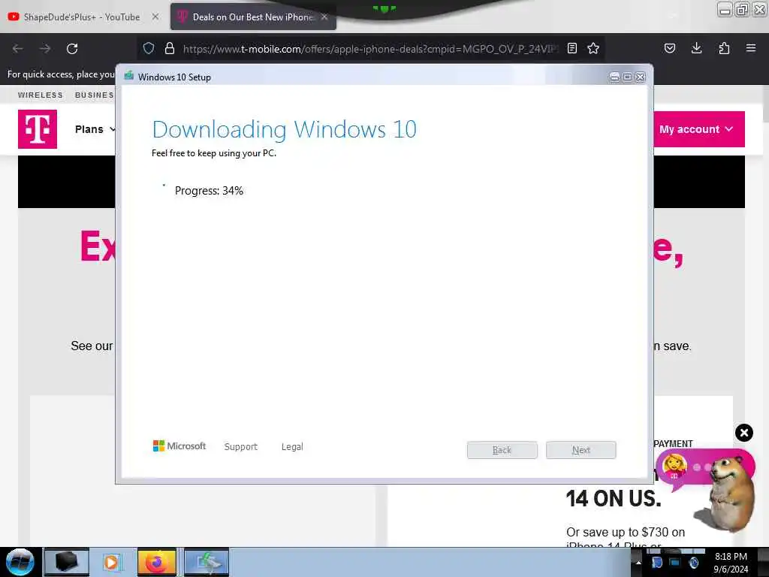Expand the Plans dropdown menu
769x577 pixels.
click(95, 129)
